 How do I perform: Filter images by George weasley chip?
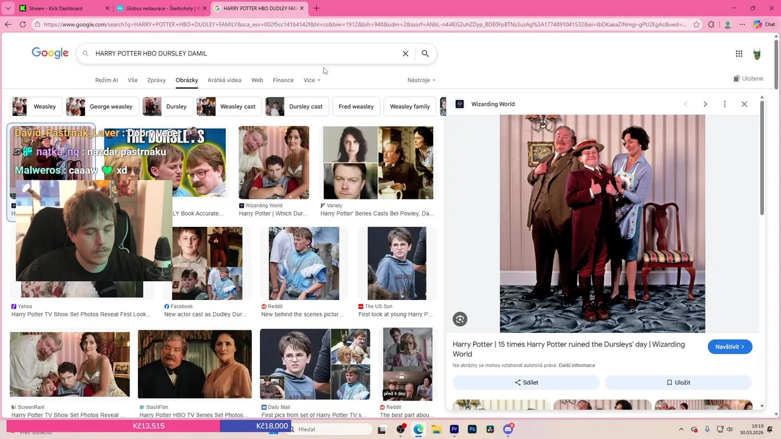[102, 106]
